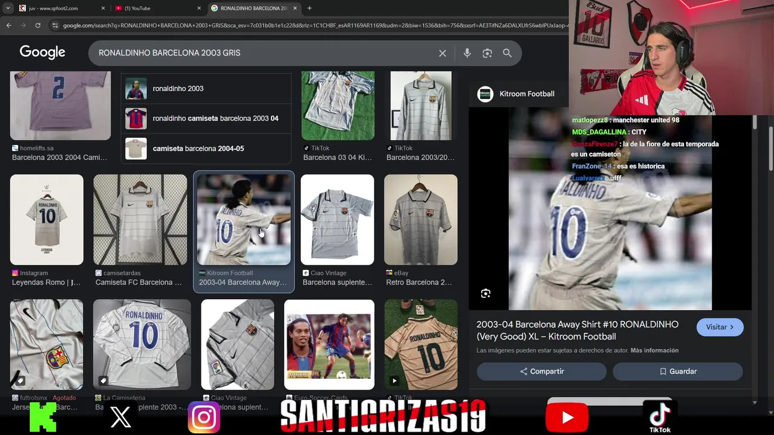Image resolution: width=774 pixels, height=435 pixels.
Task: Click the Google logo
Action: pos(42,53)
